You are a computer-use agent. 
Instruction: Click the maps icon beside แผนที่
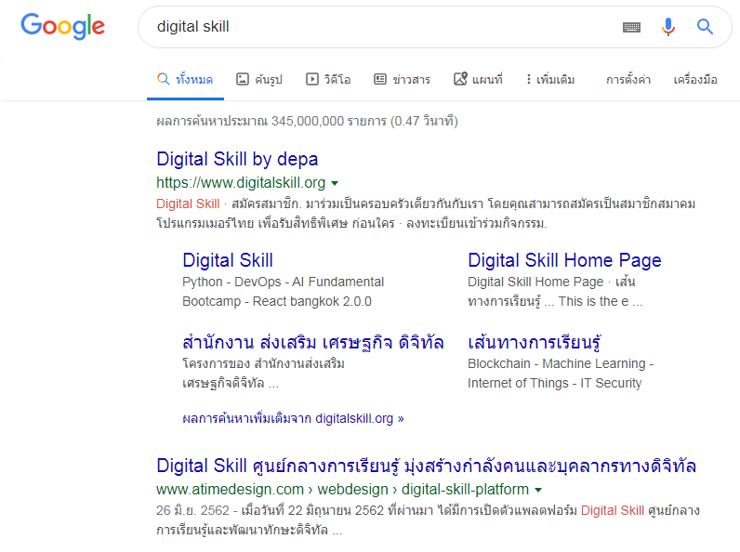(x=460, y=79)
